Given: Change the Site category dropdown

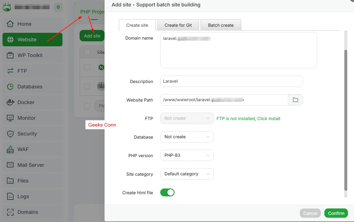Looking at the screenshot, I should pyautogui.click(x=187, y=174).
